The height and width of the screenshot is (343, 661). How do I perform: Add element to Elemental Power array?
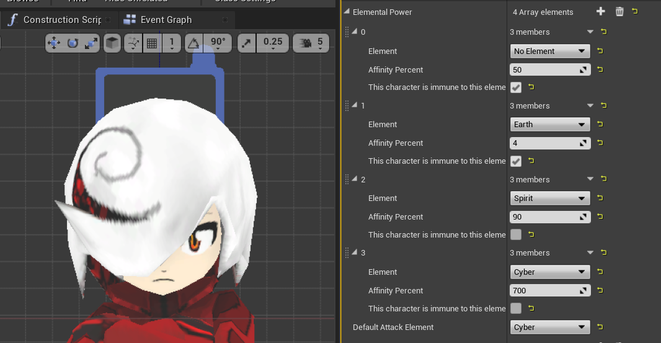(601, 11)
